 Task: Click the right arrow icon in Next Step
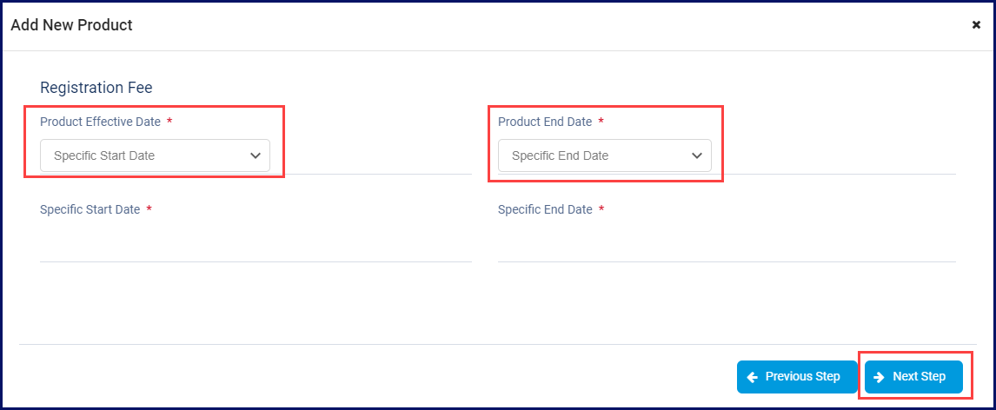pos(880,377)
